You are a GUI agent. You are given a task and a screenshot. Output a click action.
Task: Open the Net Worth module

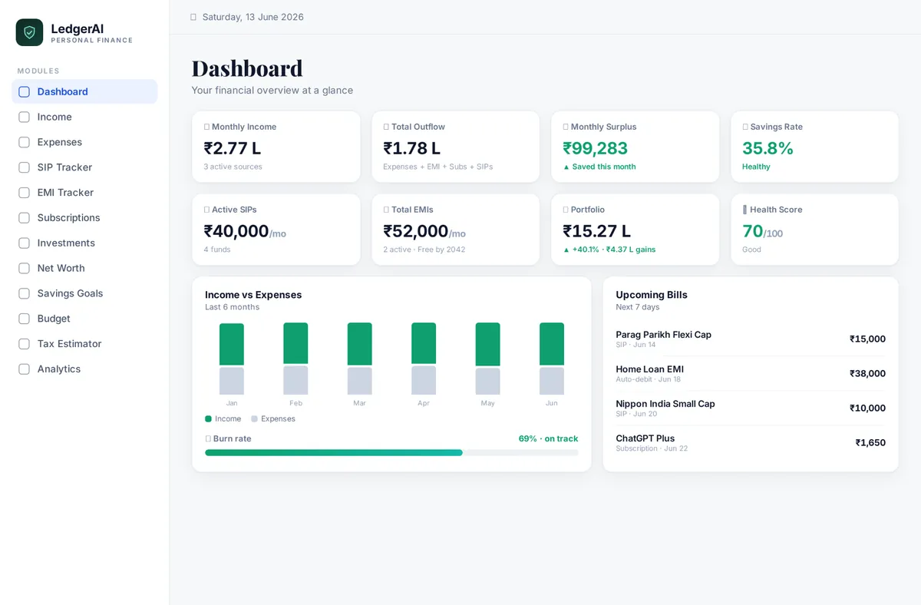pos(84,268)
